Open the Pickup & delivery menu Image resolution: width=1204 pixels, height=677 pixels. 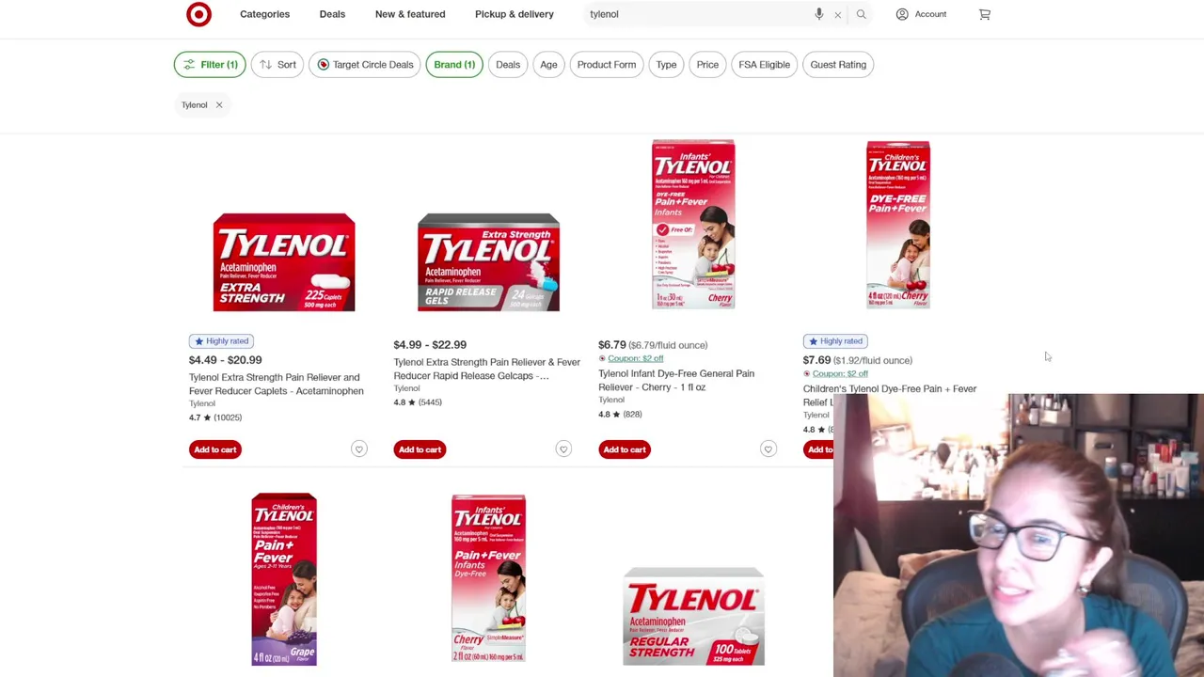coord(514,14)
